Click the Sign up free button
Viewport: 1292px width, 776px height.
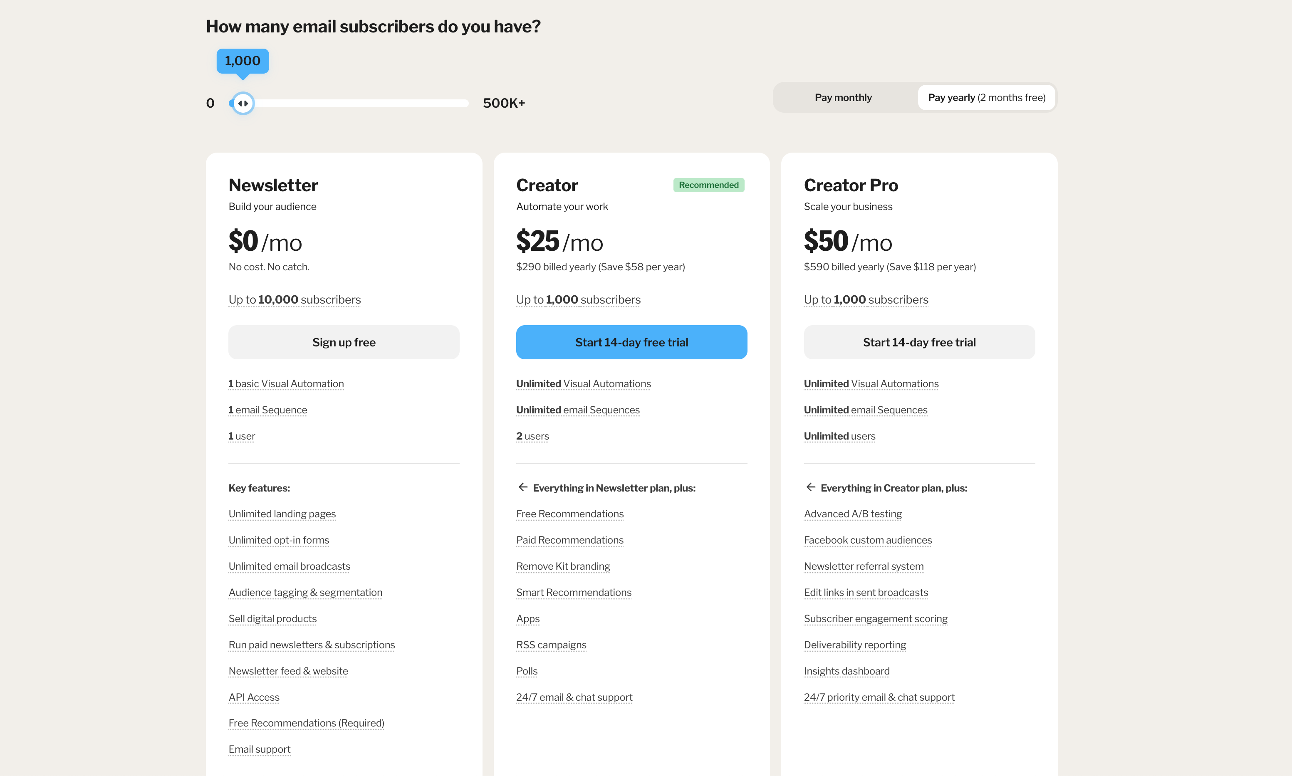point(344,343)
